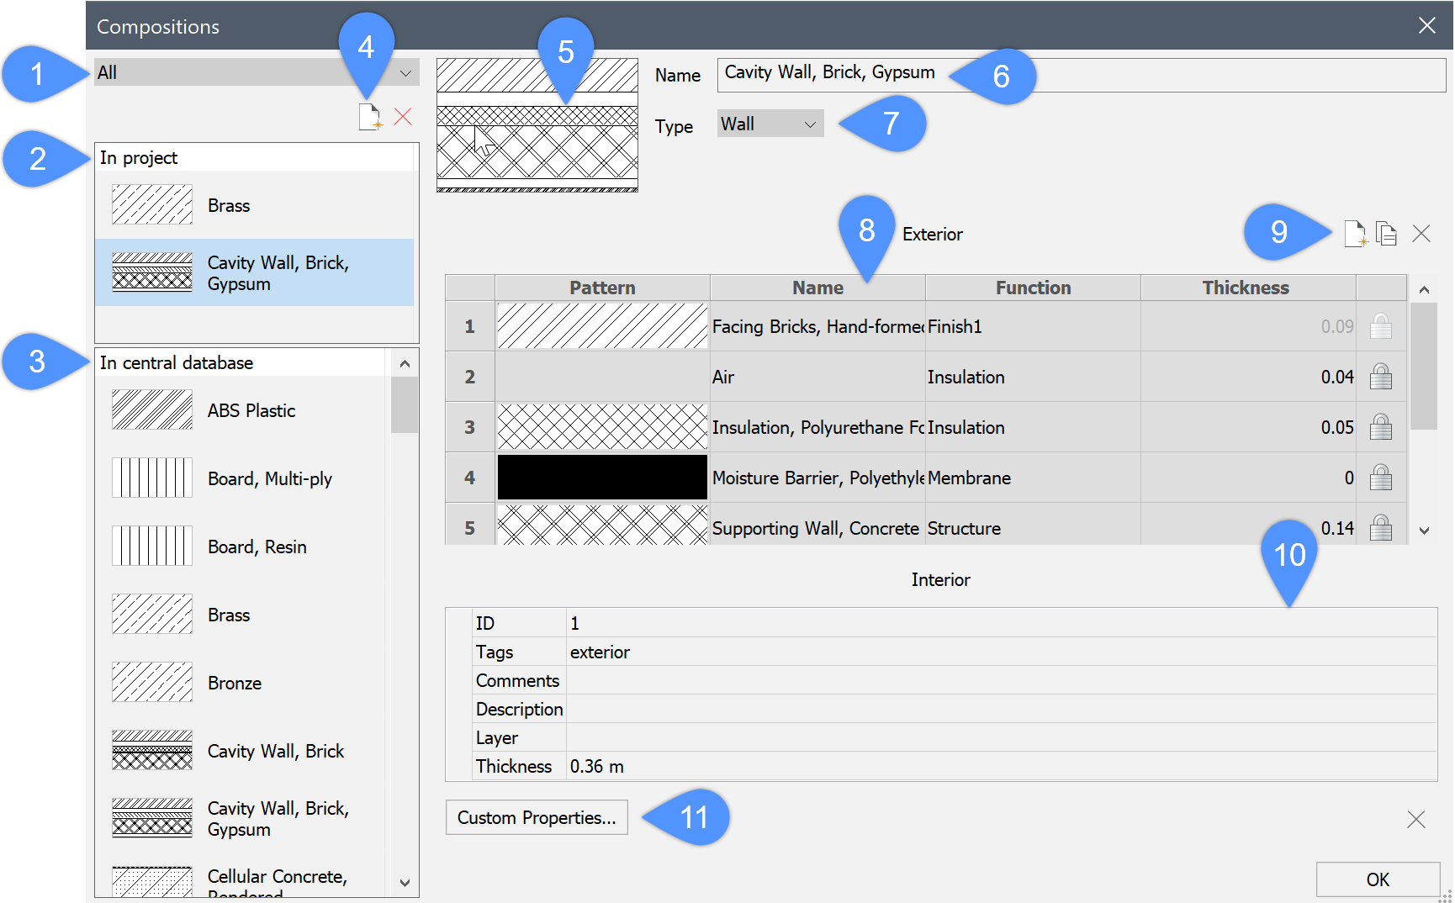Image resolution: width=1455 pixels, height=903 pixels.
Task: Toggle the lock for Insulation, Polyurethane ply
Action: [x=1380, y=427]
